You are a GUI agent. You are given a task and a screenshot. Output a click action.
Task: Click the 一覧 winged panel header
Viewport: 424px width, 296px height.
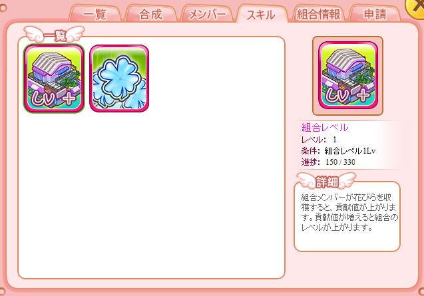point(54,35)
